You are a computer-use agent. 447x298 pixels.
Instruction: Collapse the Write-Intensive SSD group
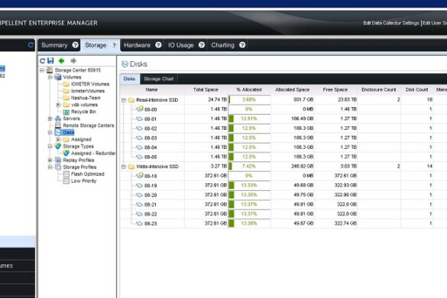point(124,167)
